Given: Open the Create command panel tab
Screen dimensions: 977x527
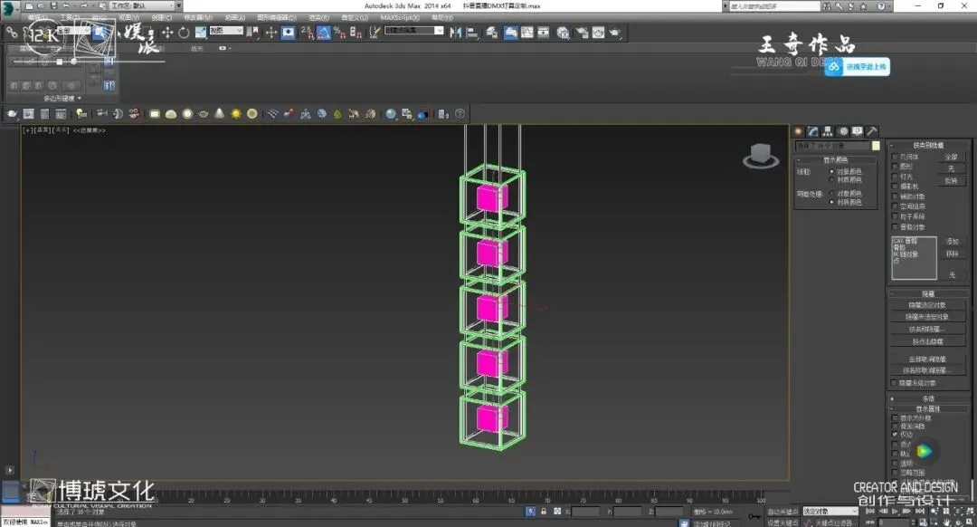Looking at the screenshot, I should click(x=799, y=131).
